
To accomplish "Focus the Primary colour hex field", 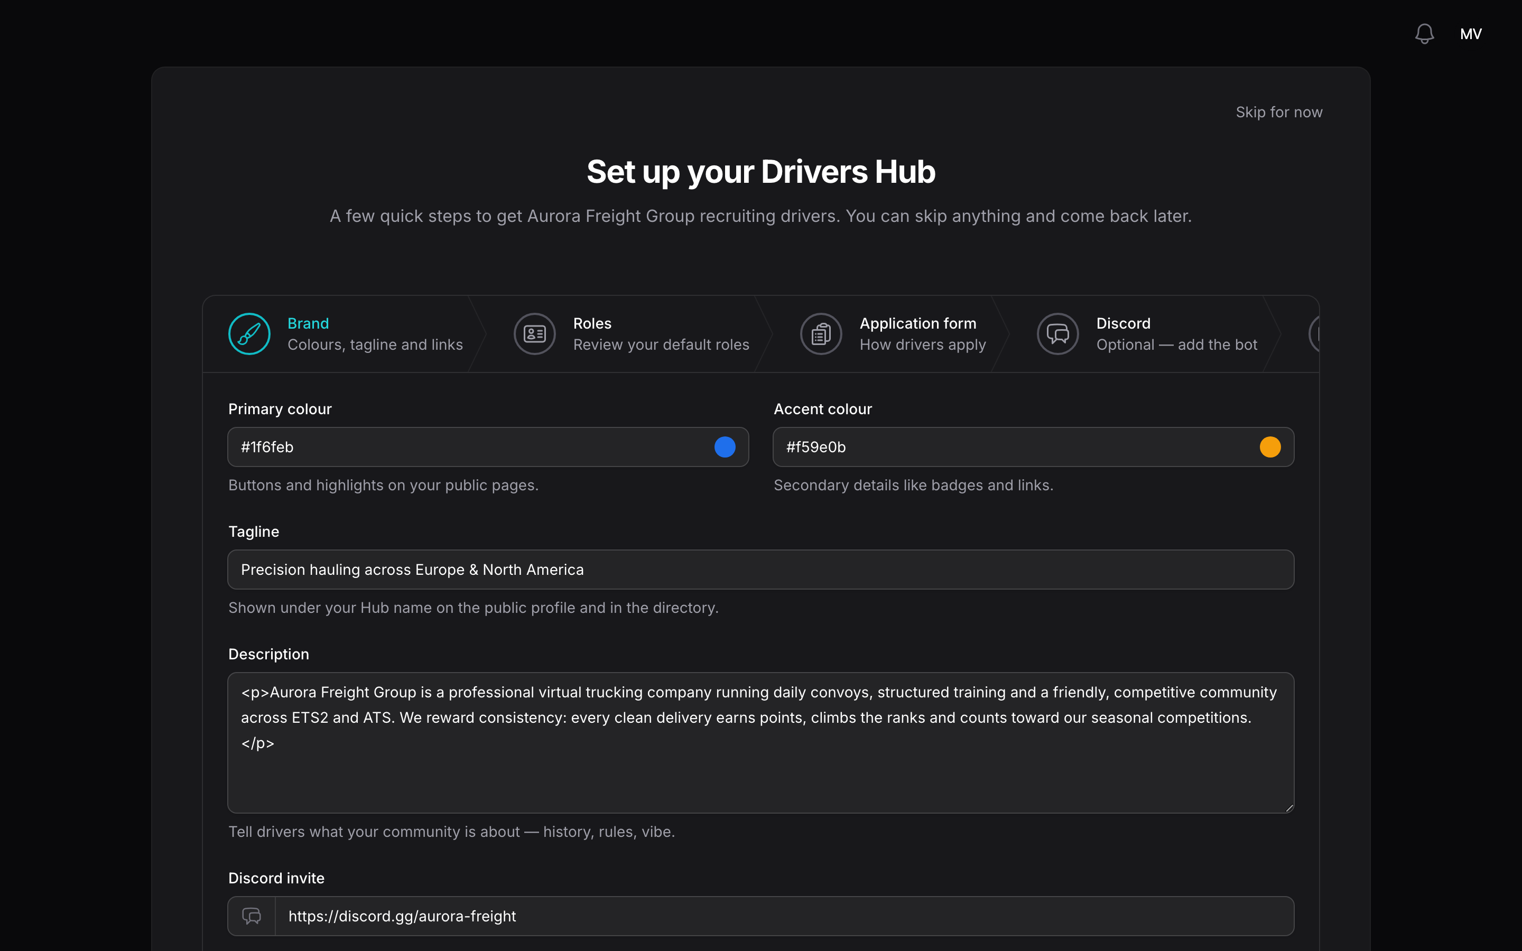I will [x=488, y=447].
